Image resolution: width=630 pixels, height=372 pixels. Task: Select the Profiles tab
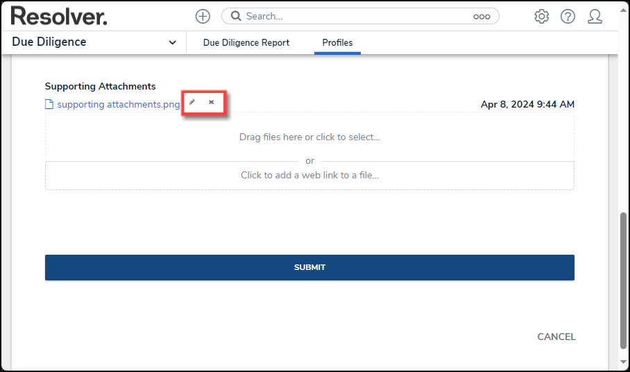[337, 42]
